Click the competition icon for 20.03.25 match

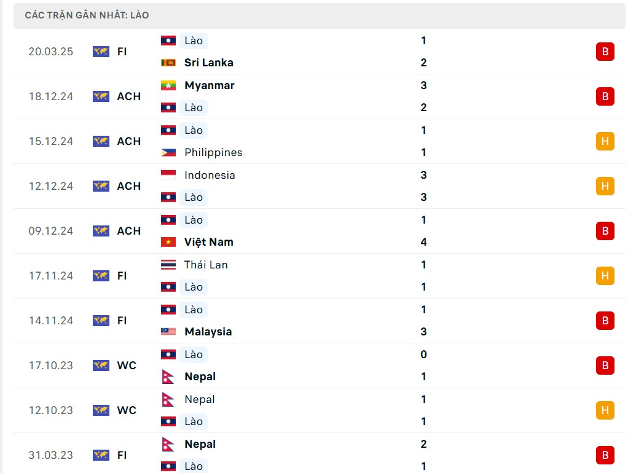point(101,52)
